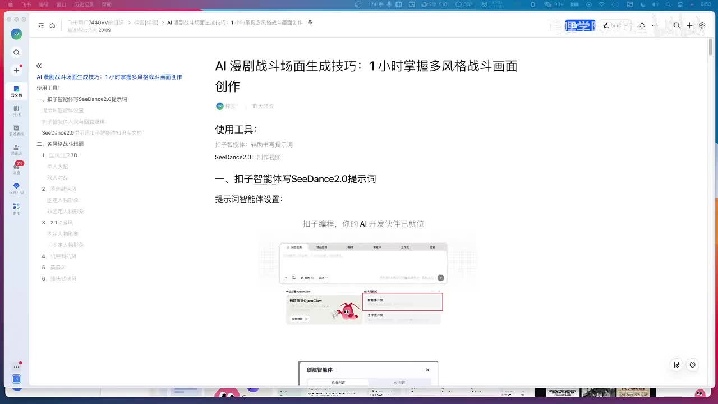Open the 多维表格 sidebar icon

(16, 130)
